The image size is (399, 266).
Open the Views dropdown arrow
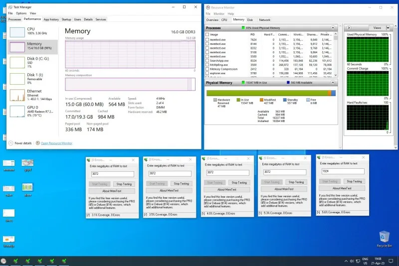click(x=388, y=28)
